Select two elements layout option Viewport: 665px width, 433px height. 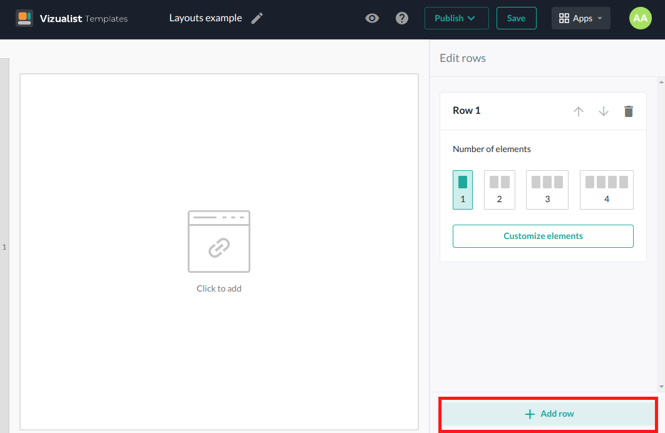pos(499,190)
